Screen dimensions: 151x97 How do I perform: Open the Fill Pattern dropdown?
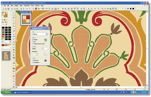pyautogui.click(x=40, y=34)
